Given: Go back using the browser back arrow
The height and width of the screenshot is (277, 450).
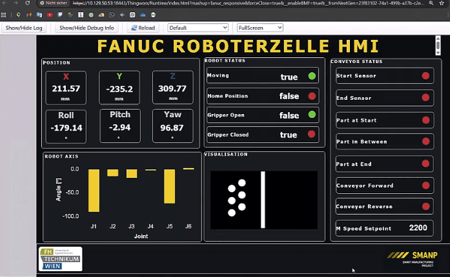Looking at the screenshot, I should point(5,3).
